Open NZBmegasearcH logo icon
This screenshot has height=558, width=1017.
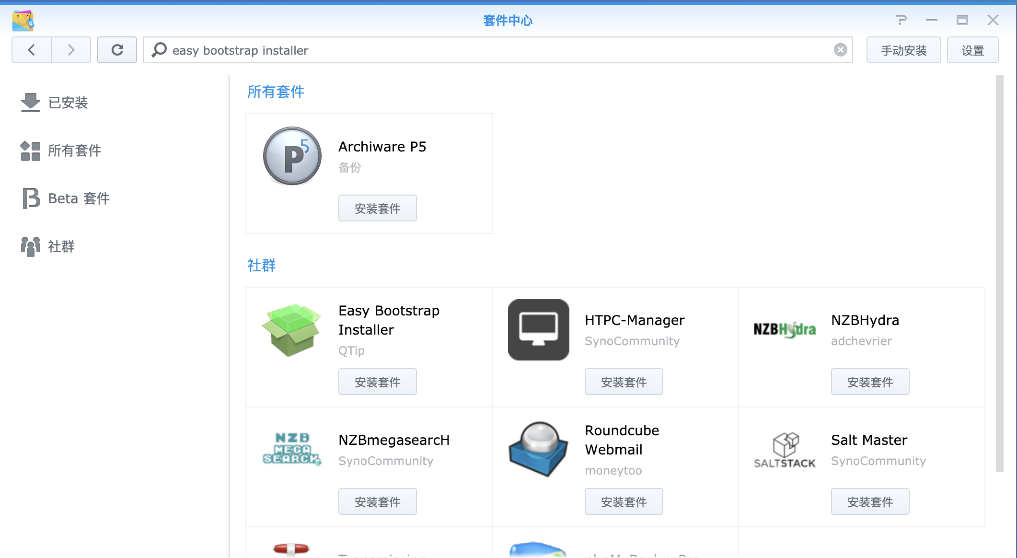[292, 449]
